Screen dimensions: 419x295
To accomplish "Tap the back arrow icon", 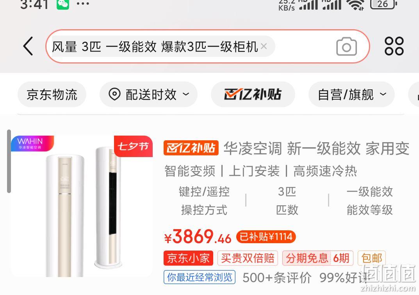I will click(x=28, y=46).
